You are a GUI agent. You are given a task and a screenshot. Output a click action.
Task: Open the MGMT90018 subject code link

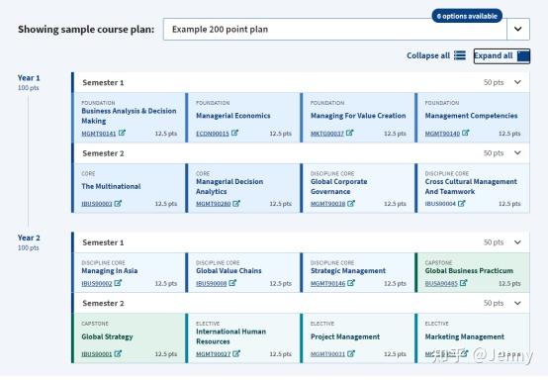(x=327, y=204)
